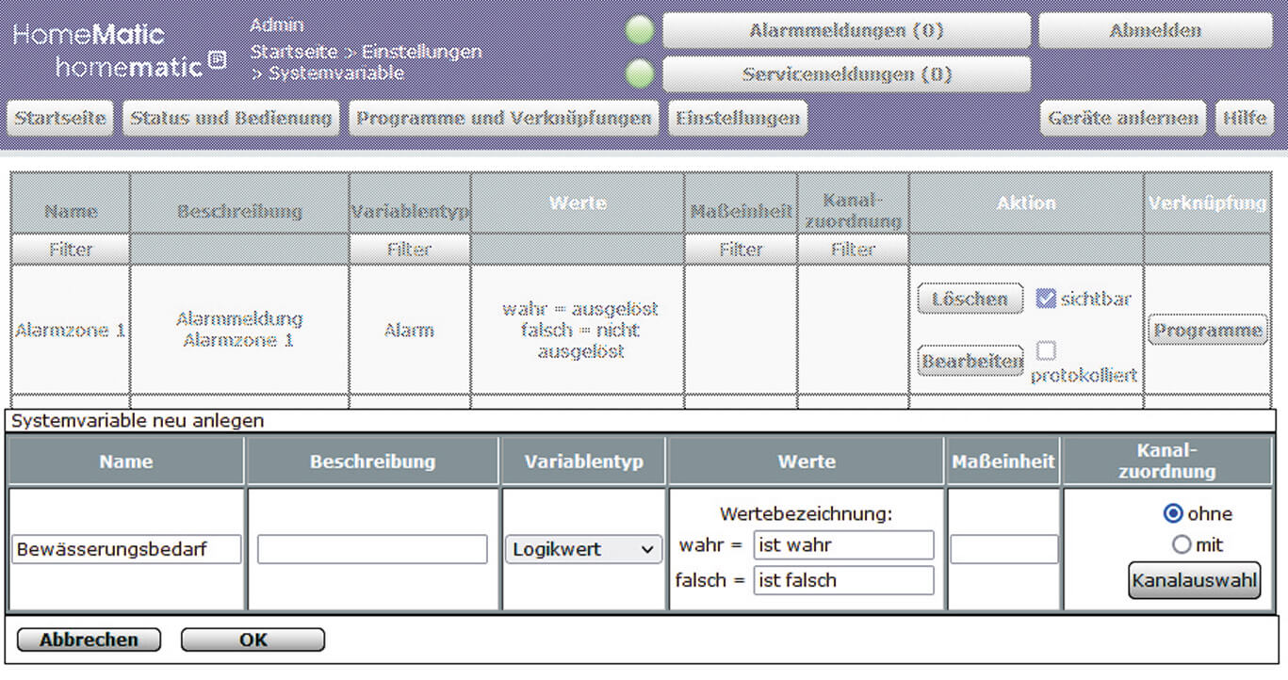Open the Alarmmeldungen (0) panel
Viewport: 1288px width, 680px height.
tap(845, 29)
